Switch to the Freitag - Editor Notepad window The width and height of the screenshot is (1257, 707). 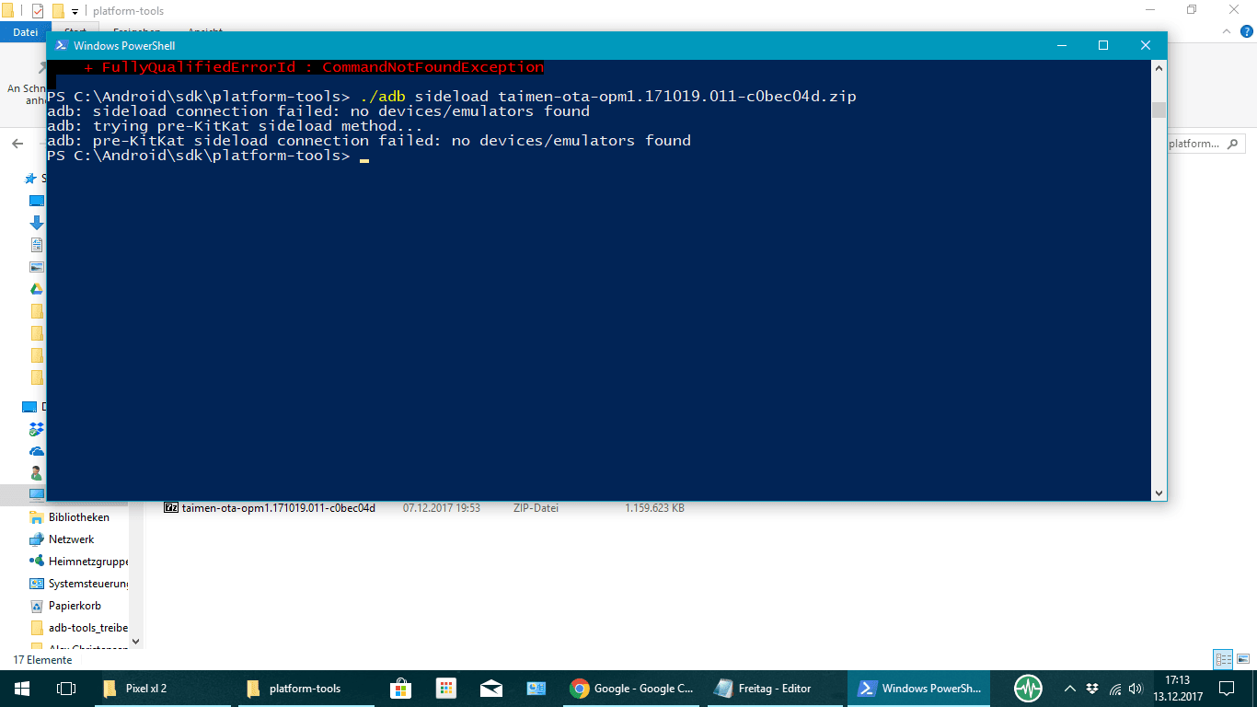(x=776, y=688)
